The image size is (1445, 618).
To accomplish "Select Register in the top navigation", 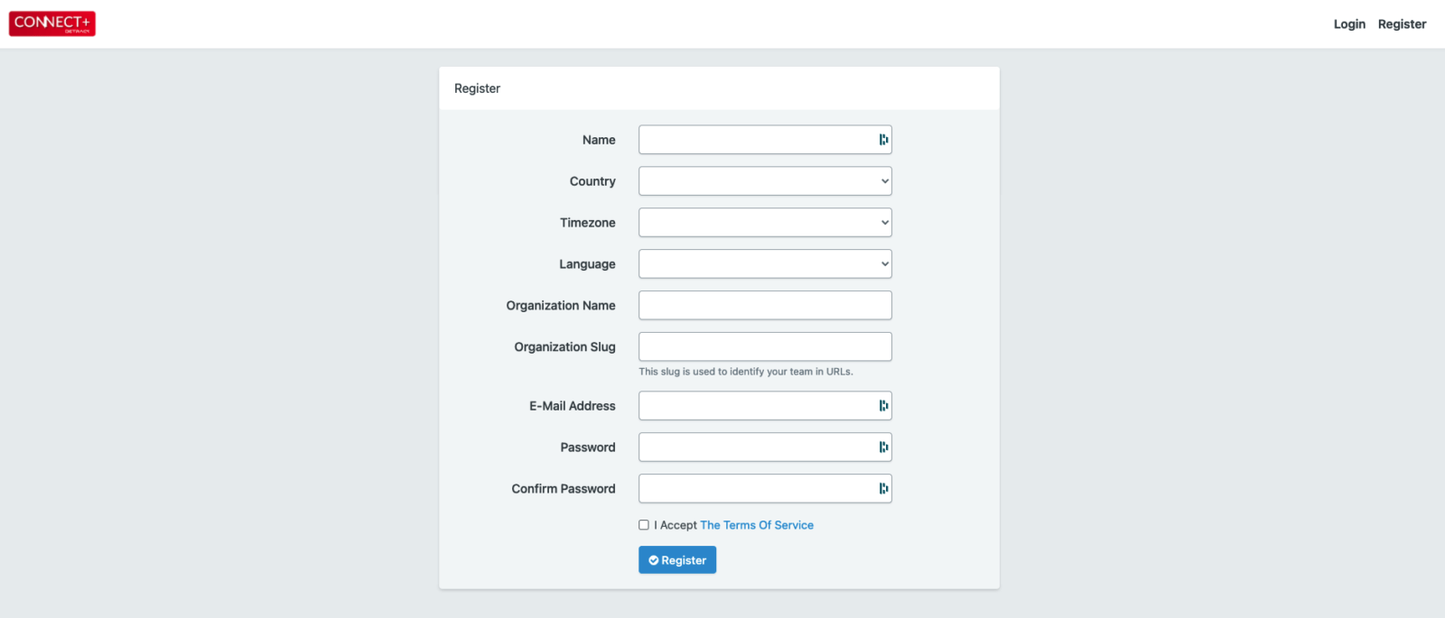I will click(1402, 24).
